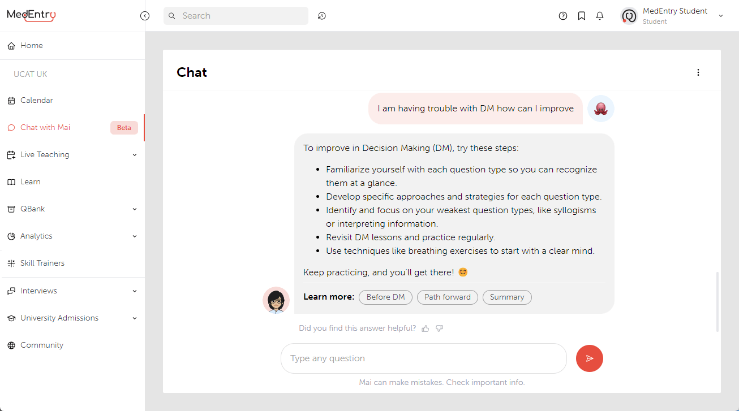
Task: Click the Before DM suggestion chip
Action: [x=385, y=297]
